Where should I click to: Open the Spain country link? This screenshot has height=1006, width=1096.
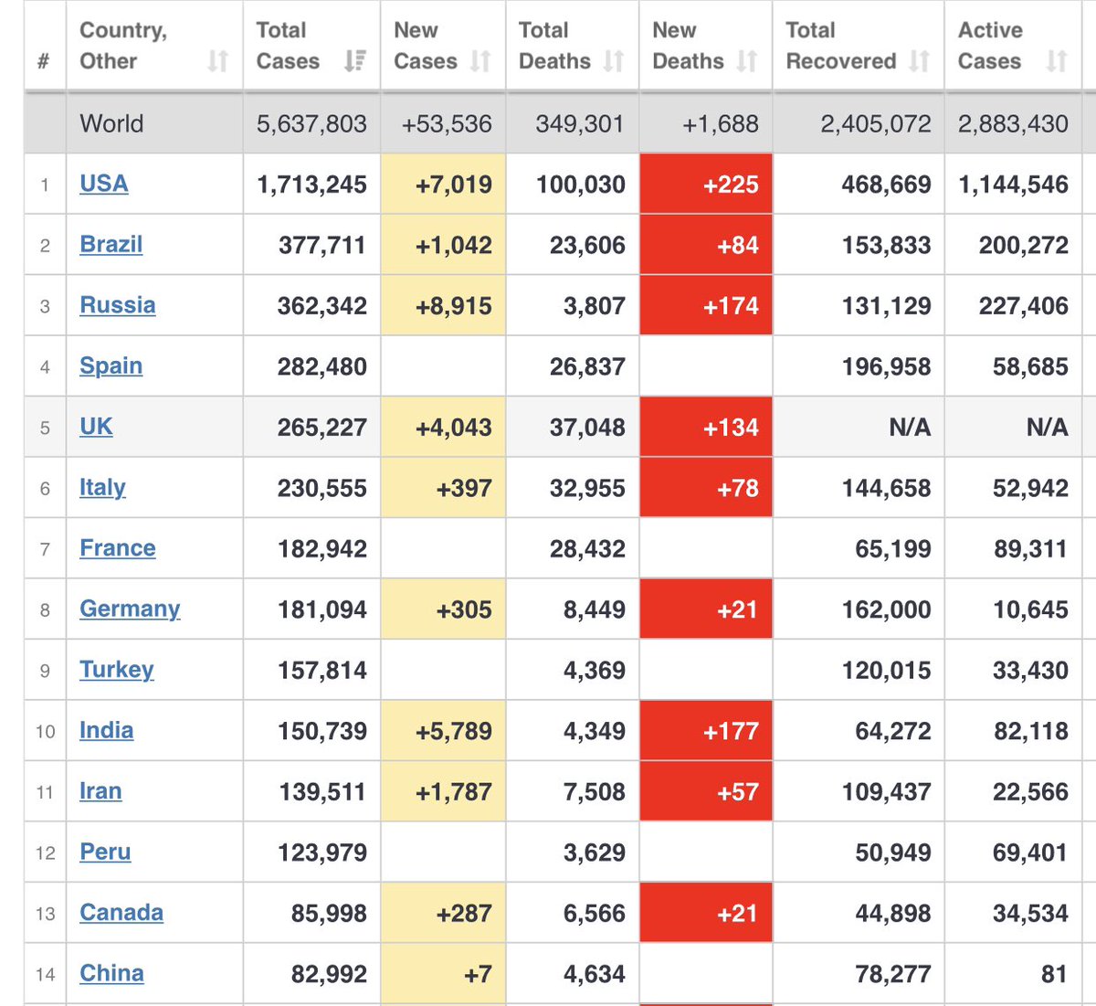pyautogui.click(x=111, y=366)
